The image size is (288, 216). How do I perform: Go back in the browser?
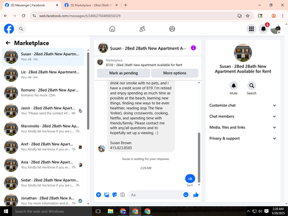pyautogui.click(x=6, y=16)
